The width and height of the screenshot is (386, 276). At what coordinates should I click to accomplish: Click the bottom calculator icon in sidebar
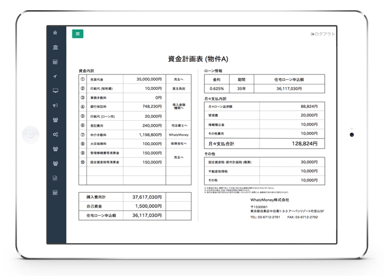pos(55,193)
